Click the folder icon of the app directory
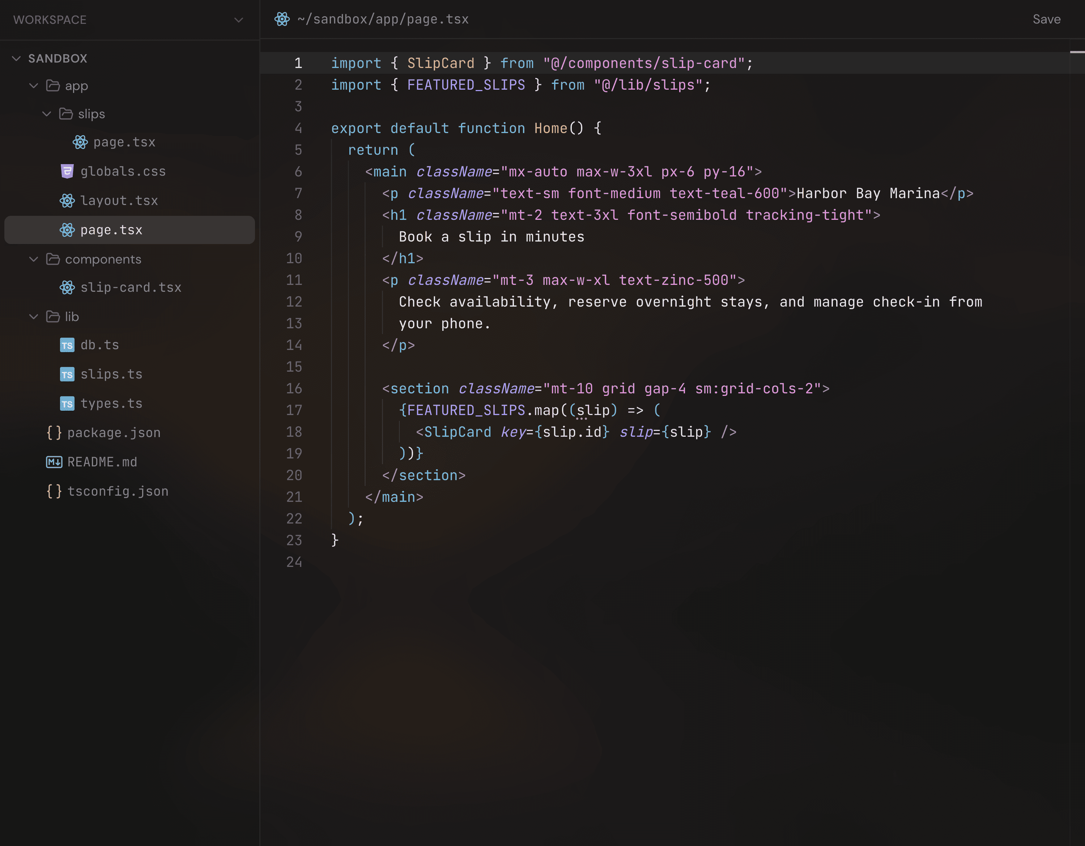 [53, 86]
